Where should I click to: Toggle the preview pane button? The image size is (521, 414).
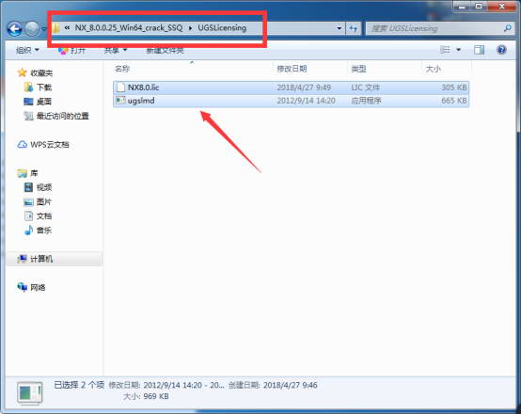click(479, 50)
